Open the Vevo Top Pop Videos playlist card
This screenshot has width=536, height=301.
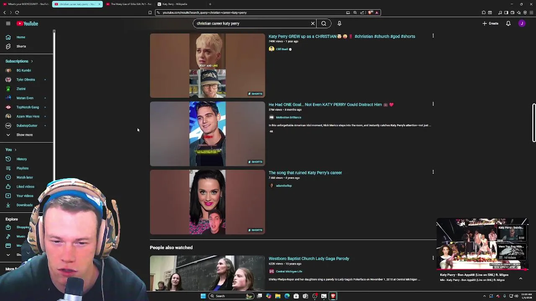(x=511, y=252)
